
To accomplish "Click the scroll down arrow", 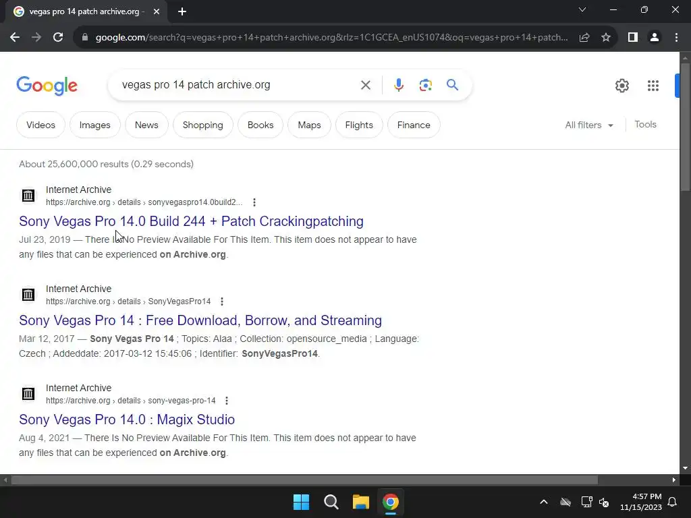I will pyautogui.click(x=685, y=468).
